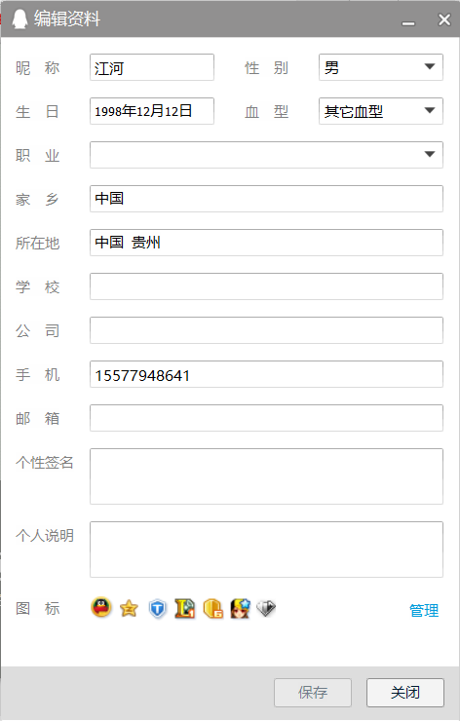This screenshot has height=721, width=460.
Task: Click the QQ penguin badge icon
Action: click(x=101, y=608)
